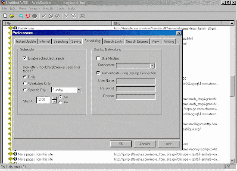The image size is (237, 171).
Task: Increase the Start At time with the up arrow
Action: (54, 98)
